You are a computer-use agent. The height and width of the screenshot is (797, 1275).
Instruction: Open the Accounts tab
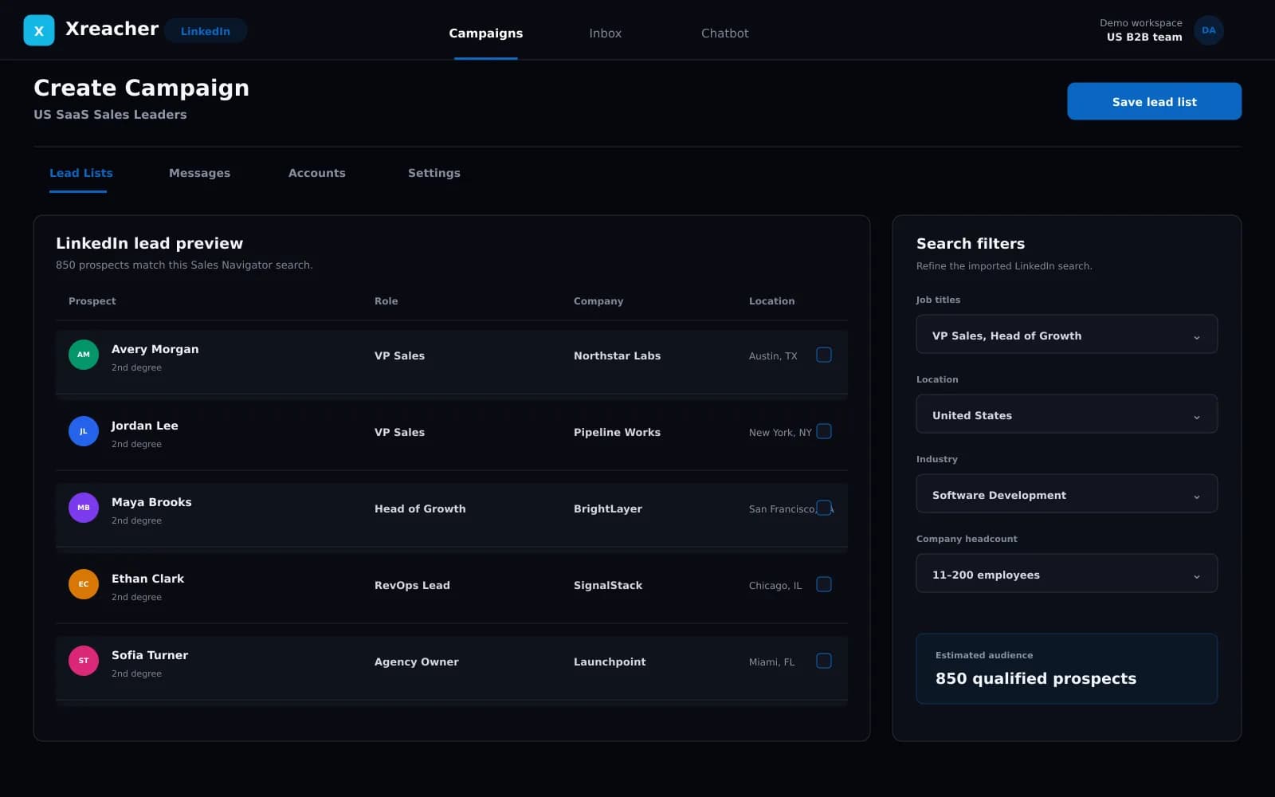(x=317, y=173)
